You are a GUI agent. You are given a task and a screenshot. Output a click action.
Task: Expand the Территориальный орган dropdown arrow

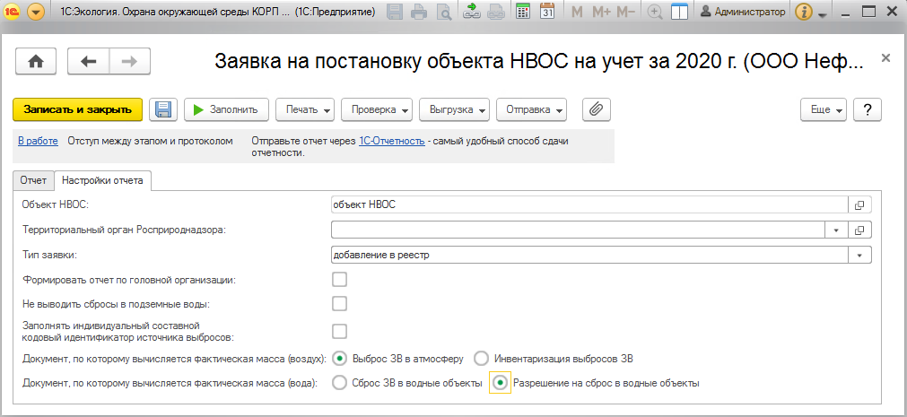tap(836, 230)
